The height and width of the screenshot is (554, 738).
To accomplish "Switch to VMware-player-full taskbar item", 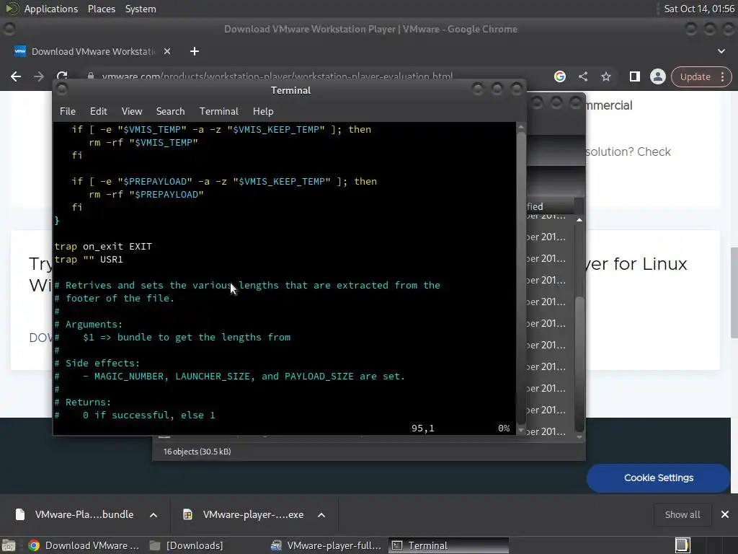I will (x=326, y=545).
